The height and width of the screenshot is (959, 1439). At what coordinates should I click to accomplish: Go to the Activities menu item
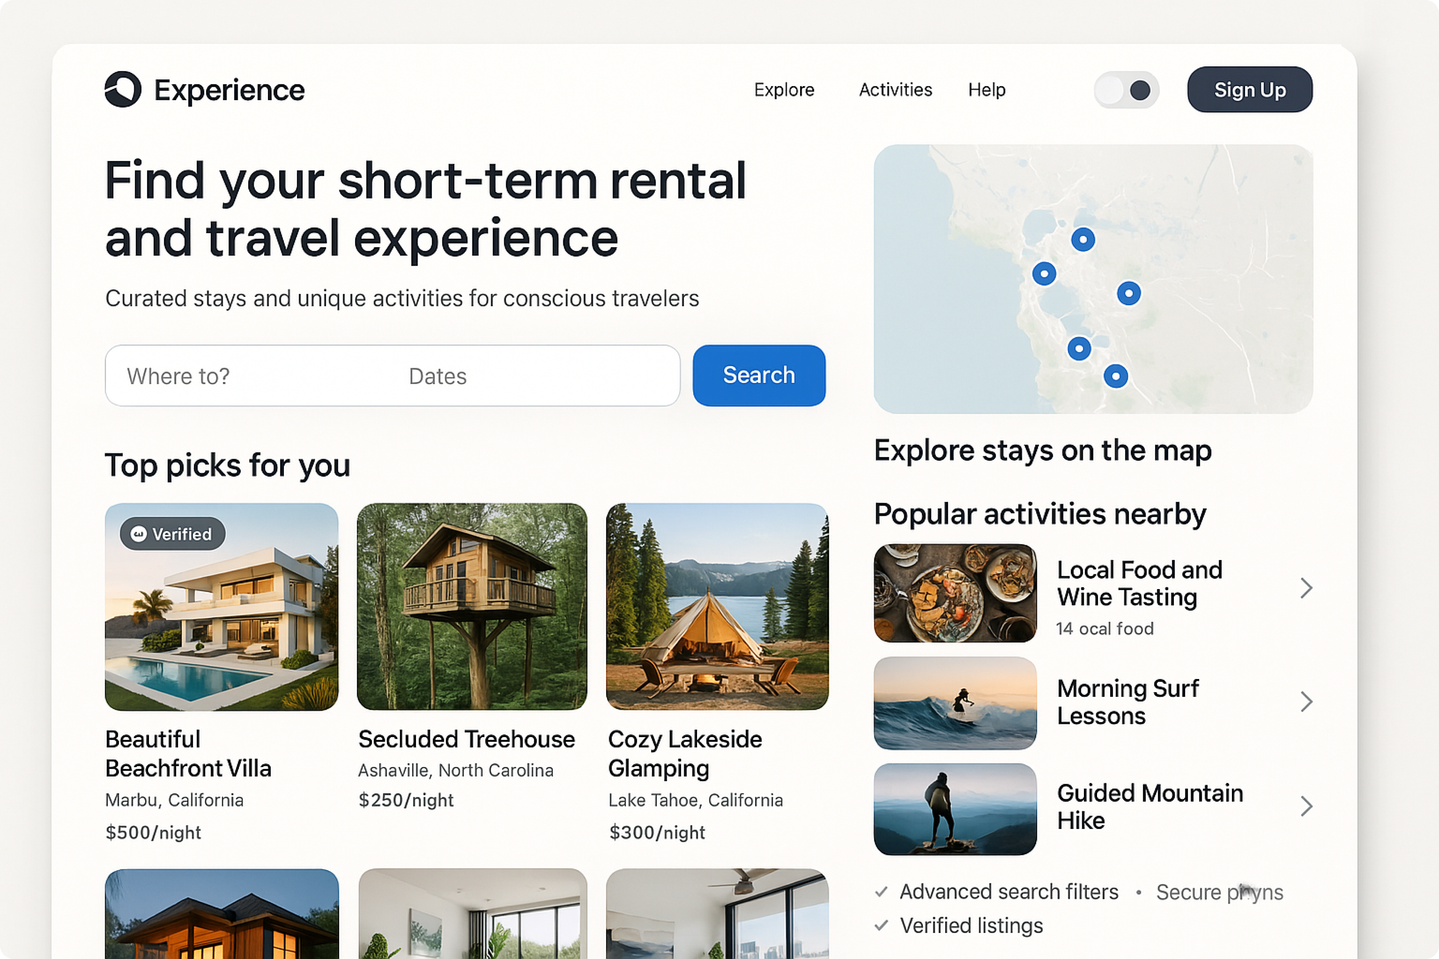click(895, 90)
